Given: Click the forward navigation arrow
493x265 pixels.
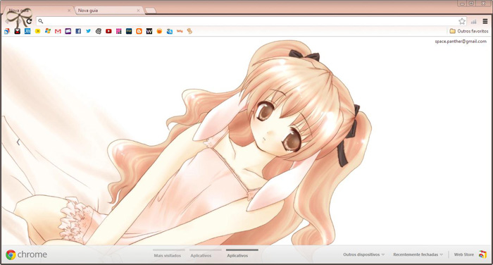Looking at the screenshot, I should pyautogui.click(x=18, y=21).
